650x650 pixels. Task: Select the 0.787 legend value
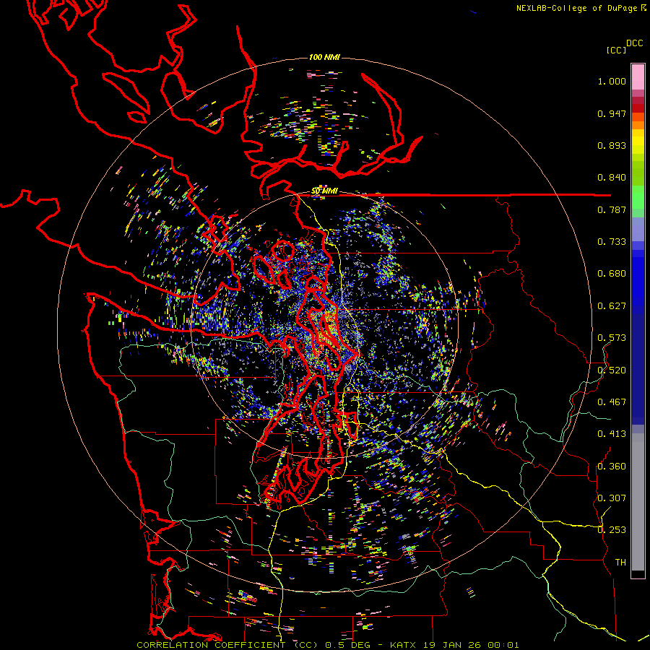point(612,209)
